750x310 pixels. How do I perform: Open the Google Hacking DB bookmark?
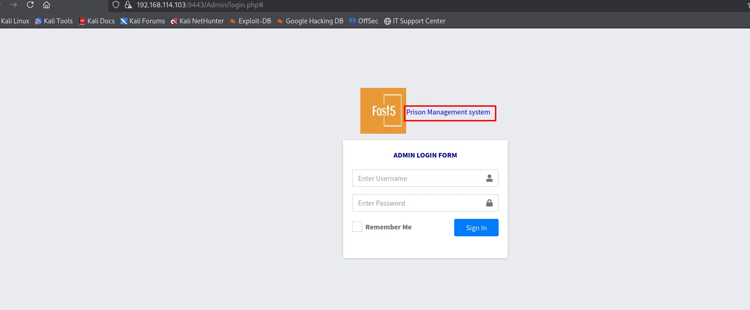(310, 21)
